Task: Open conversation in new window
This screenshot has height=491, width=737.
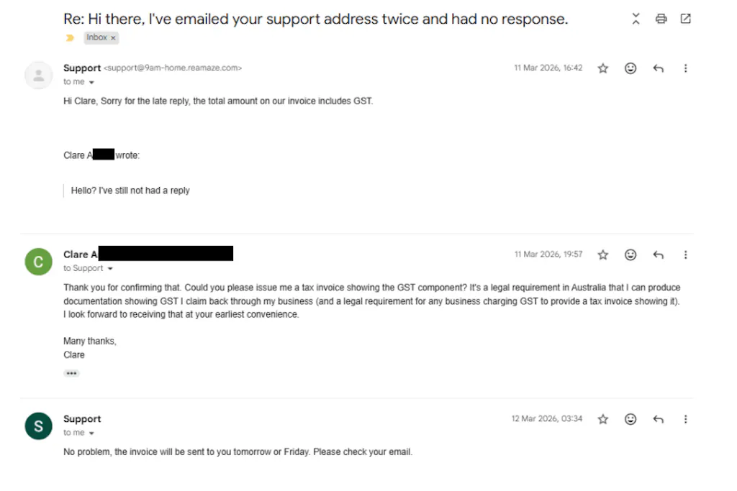Action: (x=685, y=19)
